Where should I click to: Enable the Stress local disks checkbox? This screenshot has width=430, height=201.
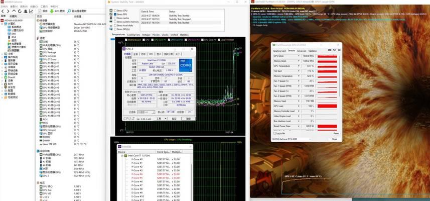point(115,25)
